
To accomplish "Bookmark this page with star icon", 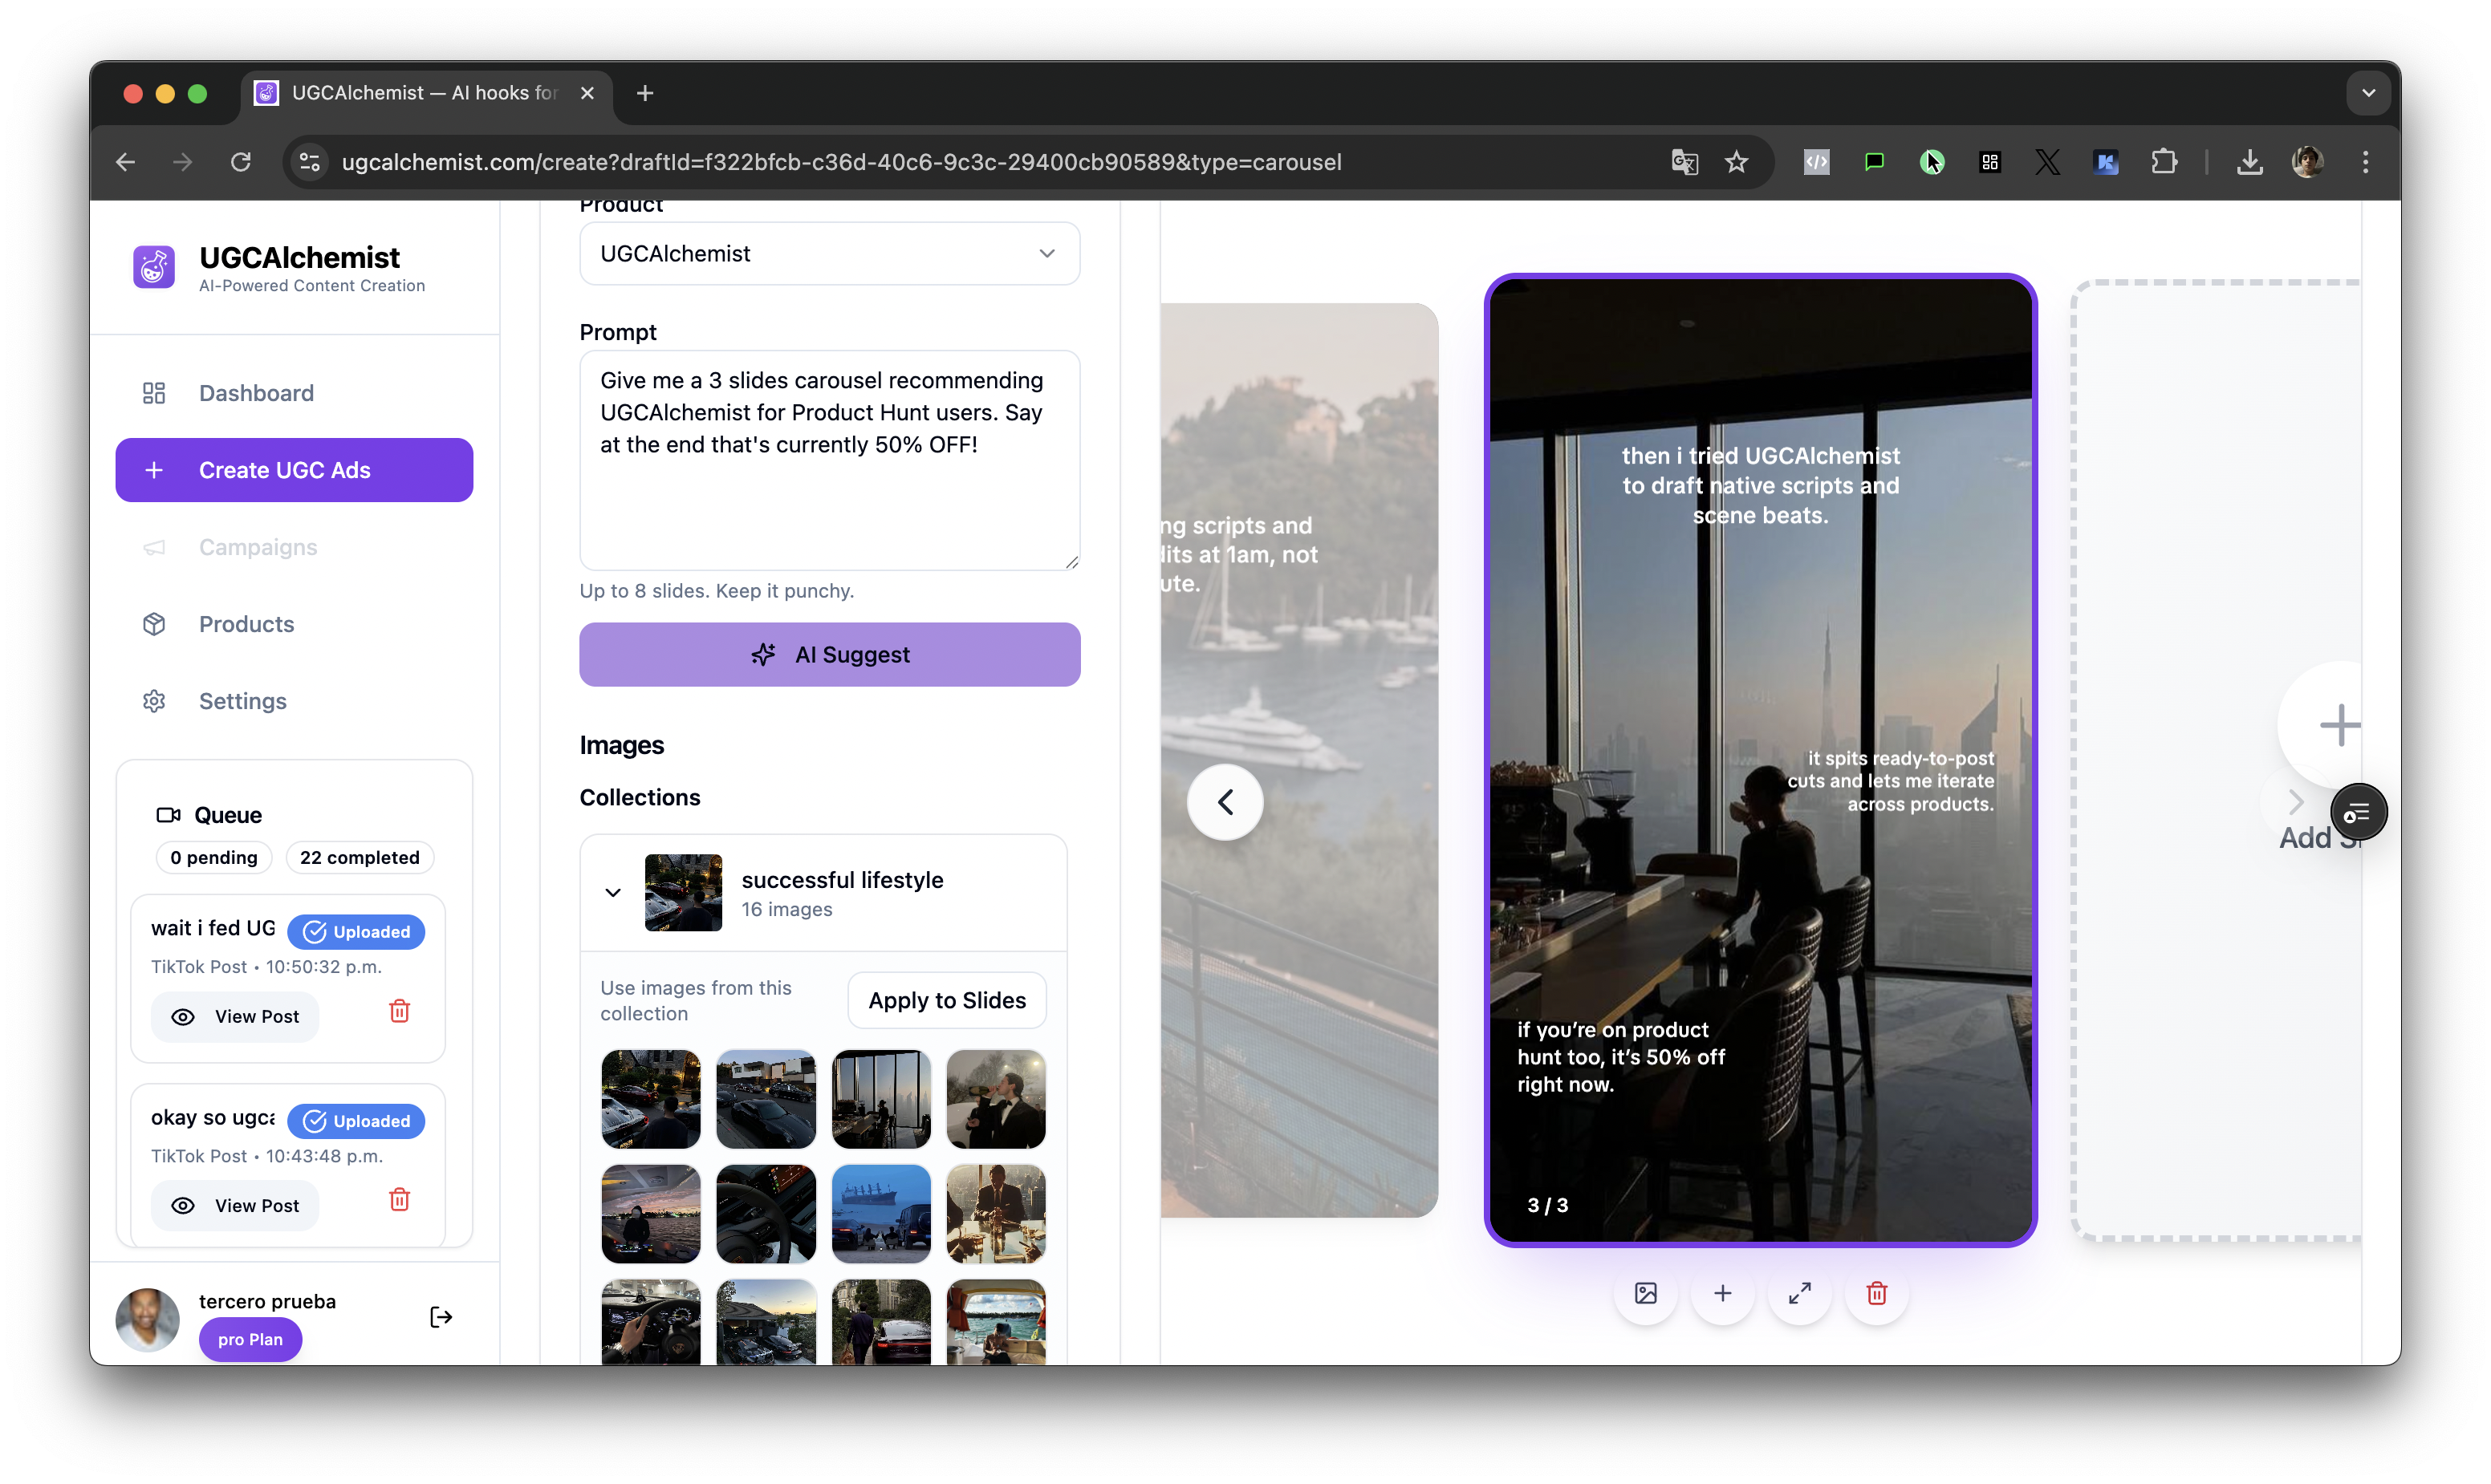I will tap(1736, 162).
